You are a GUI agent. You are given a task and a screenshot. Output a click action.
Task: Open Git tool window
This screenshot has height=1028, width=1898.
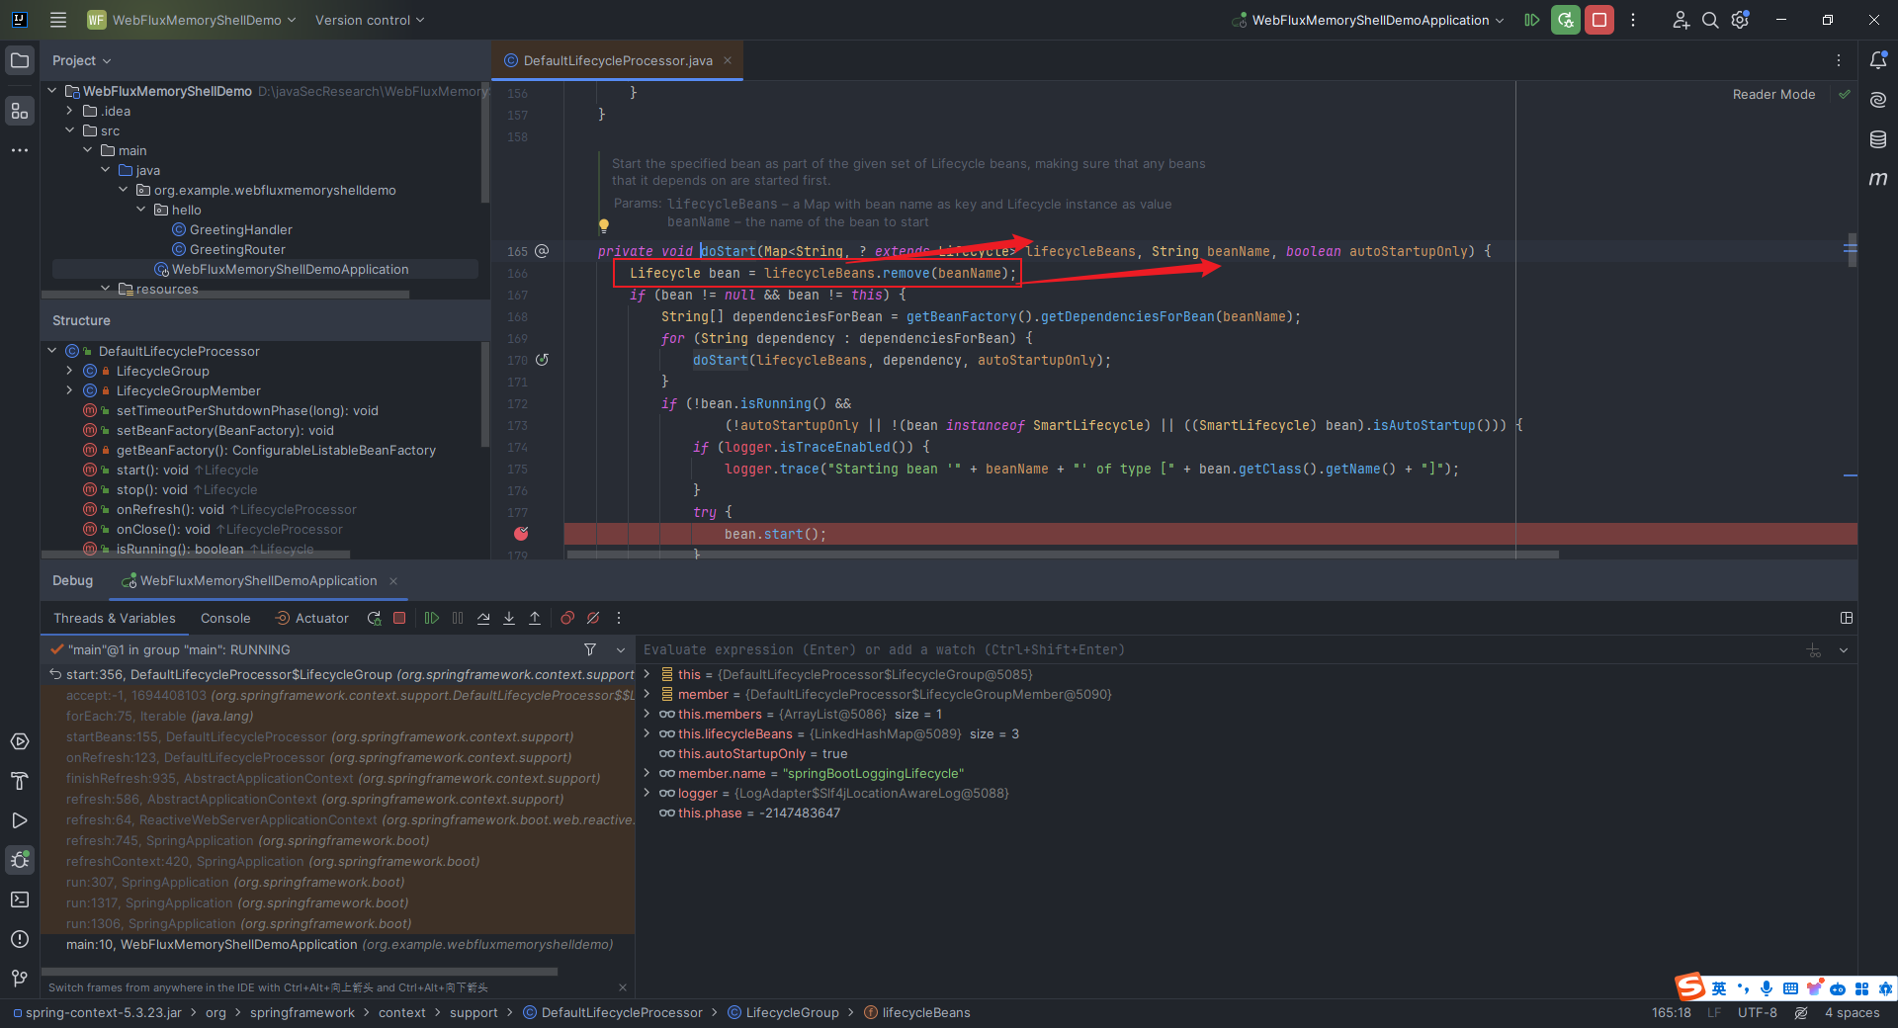[x=20, y=979]
